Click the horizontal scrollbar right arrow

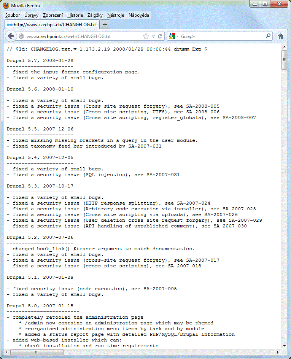278,352
